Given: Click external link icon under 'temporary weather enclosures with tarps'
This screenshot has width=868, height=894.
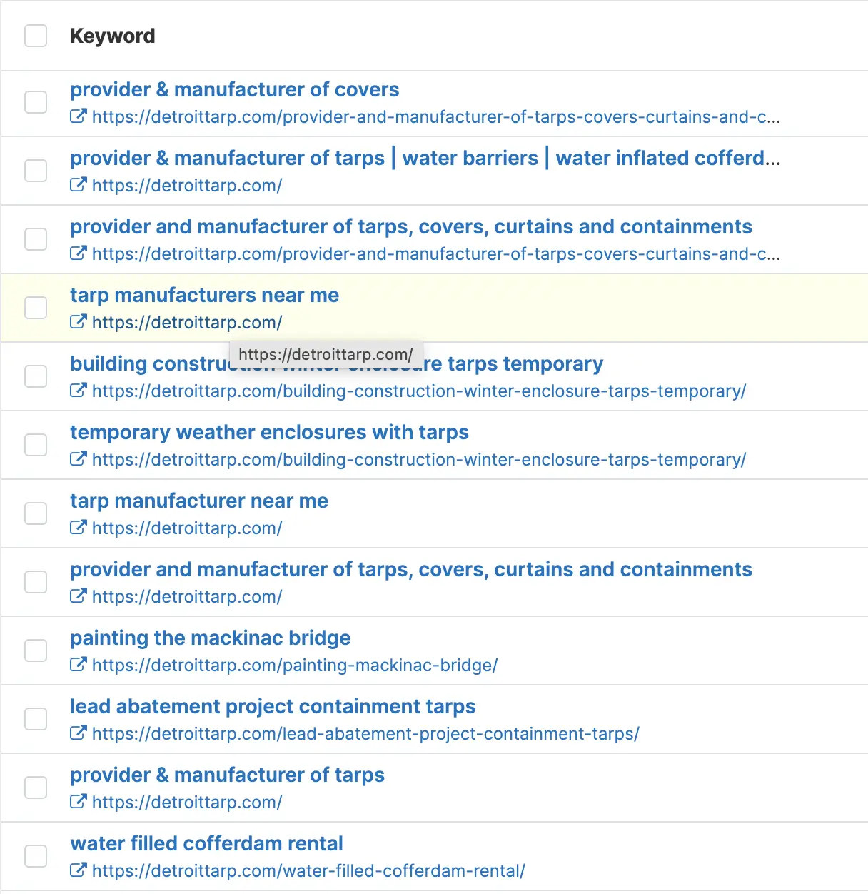Looking at the screenshot, I should click(x=79, y=459).
